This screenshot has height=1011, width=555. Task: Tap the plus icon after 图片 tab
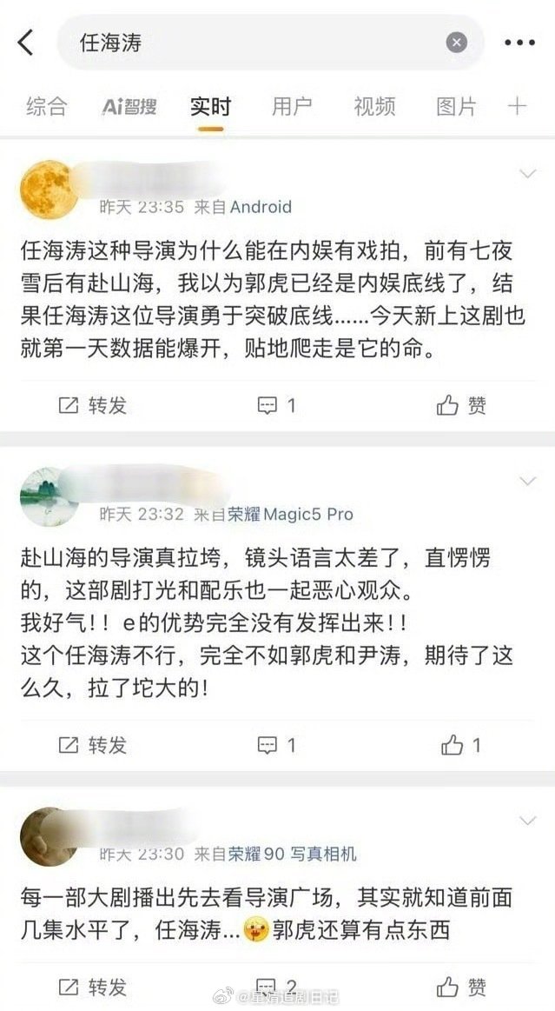coord(517,106)
